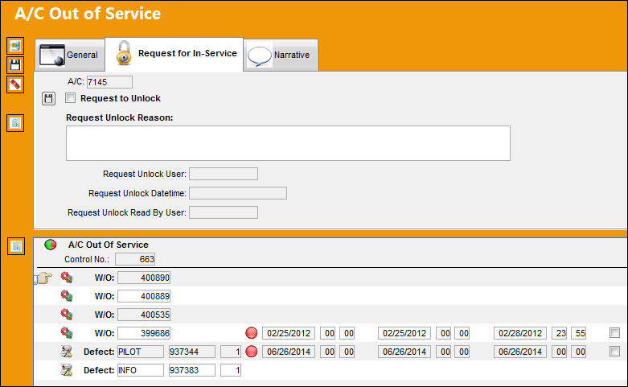Click the Request Unlock Read By User field
The image size is (628, 387).
click(x=224, y=212)
